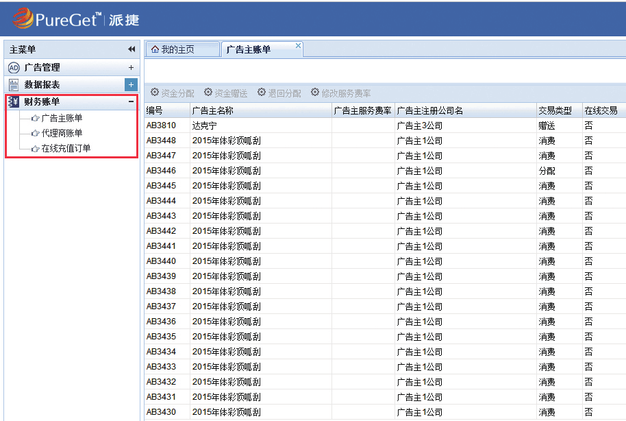Select the row numbered AB3446
This screenshot has height=421, width=626.
point(386,171)
